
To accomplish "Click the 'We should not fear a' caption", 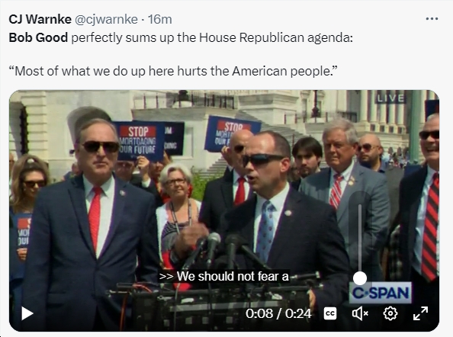I will [224, 276].
